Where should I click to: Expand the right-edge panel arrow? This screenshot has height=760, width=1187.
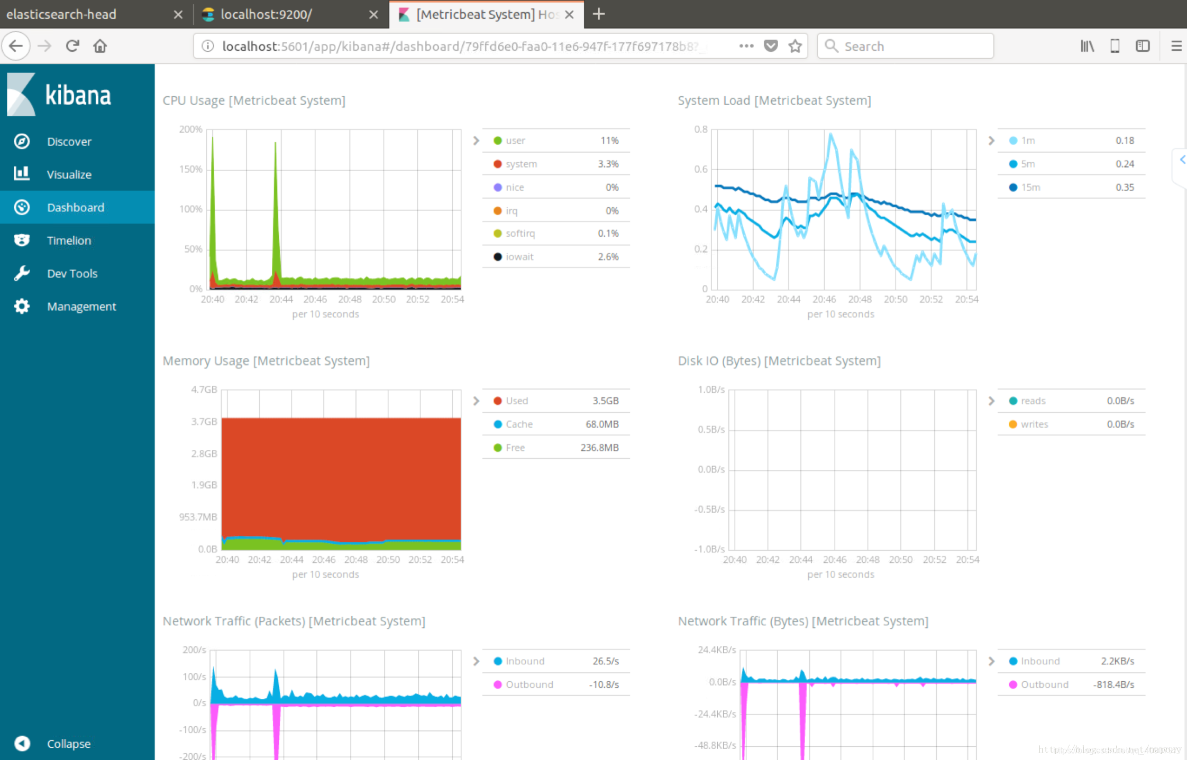pyautogui.click(x=1182, y=159)
